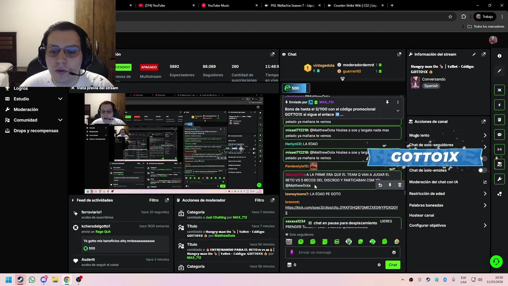Open File Explorer from the taskbar
This screenshot has width=508, height=286.
(x=55, y=280)
